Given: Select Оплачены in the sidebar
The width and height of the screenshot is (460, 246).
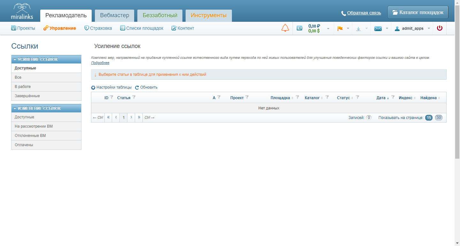Looking at the screenshot, I should [x=46, y=145].
